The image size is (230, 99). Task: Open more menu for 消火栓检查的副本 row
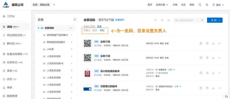pos(219,73)
